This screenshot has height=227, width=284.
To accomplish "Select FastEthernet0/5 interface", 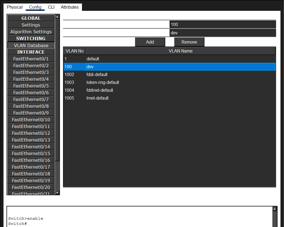I will (x=31, y=86).
